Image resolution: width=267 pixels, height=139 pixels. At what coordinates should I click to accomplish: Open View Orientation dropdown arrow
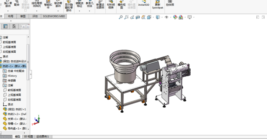tap(153, 17)
